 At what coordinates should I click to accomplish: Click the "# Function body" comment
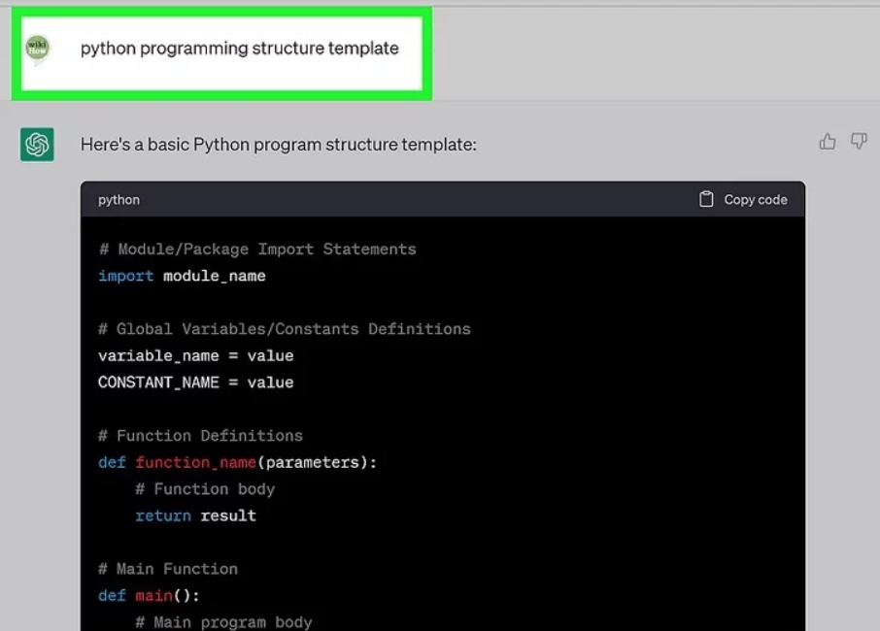(x=204, y=489)
